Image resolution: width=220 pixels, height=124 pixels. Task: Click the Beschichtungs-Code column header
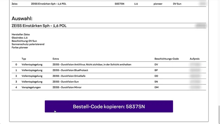[x=167, y=59]
